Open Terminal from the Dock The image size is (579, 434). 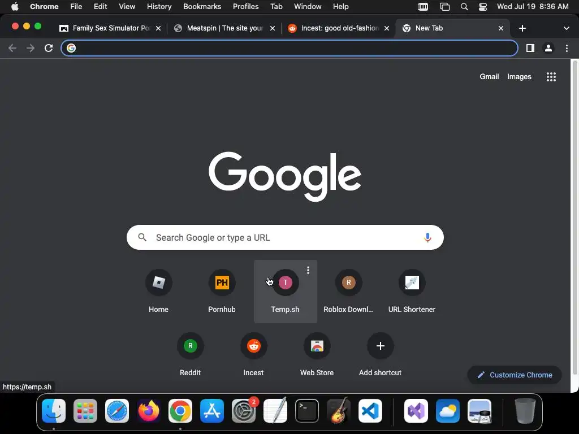pos(307,411)
